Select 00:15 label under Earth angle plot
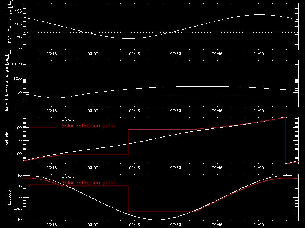This screenshot has width=305, height=228. [134, 54]
